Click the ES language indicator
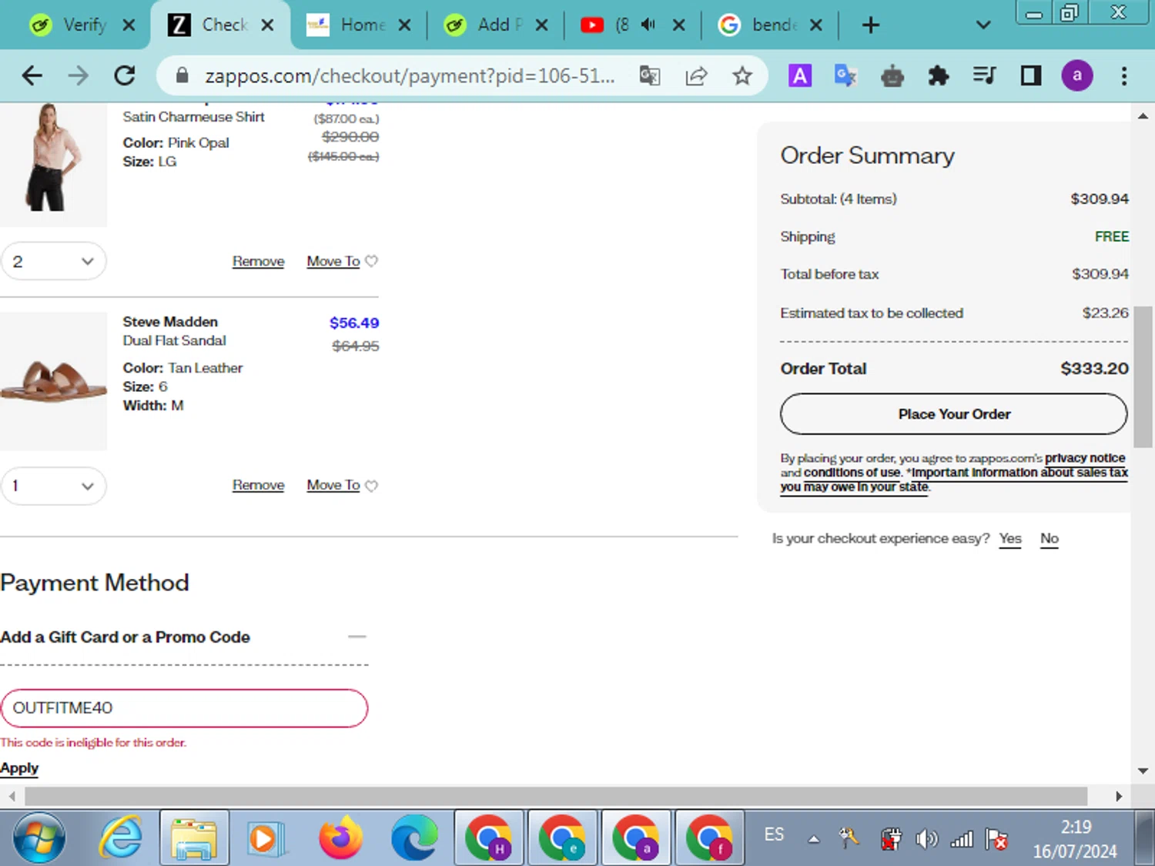This screenshot has width=1155, height=866. (774, 834)
